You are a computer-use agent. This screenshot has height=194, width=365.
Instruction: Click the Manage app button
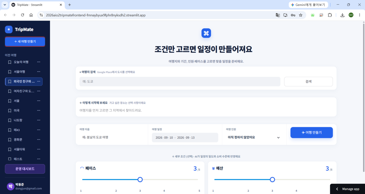[x=347, y=189]
